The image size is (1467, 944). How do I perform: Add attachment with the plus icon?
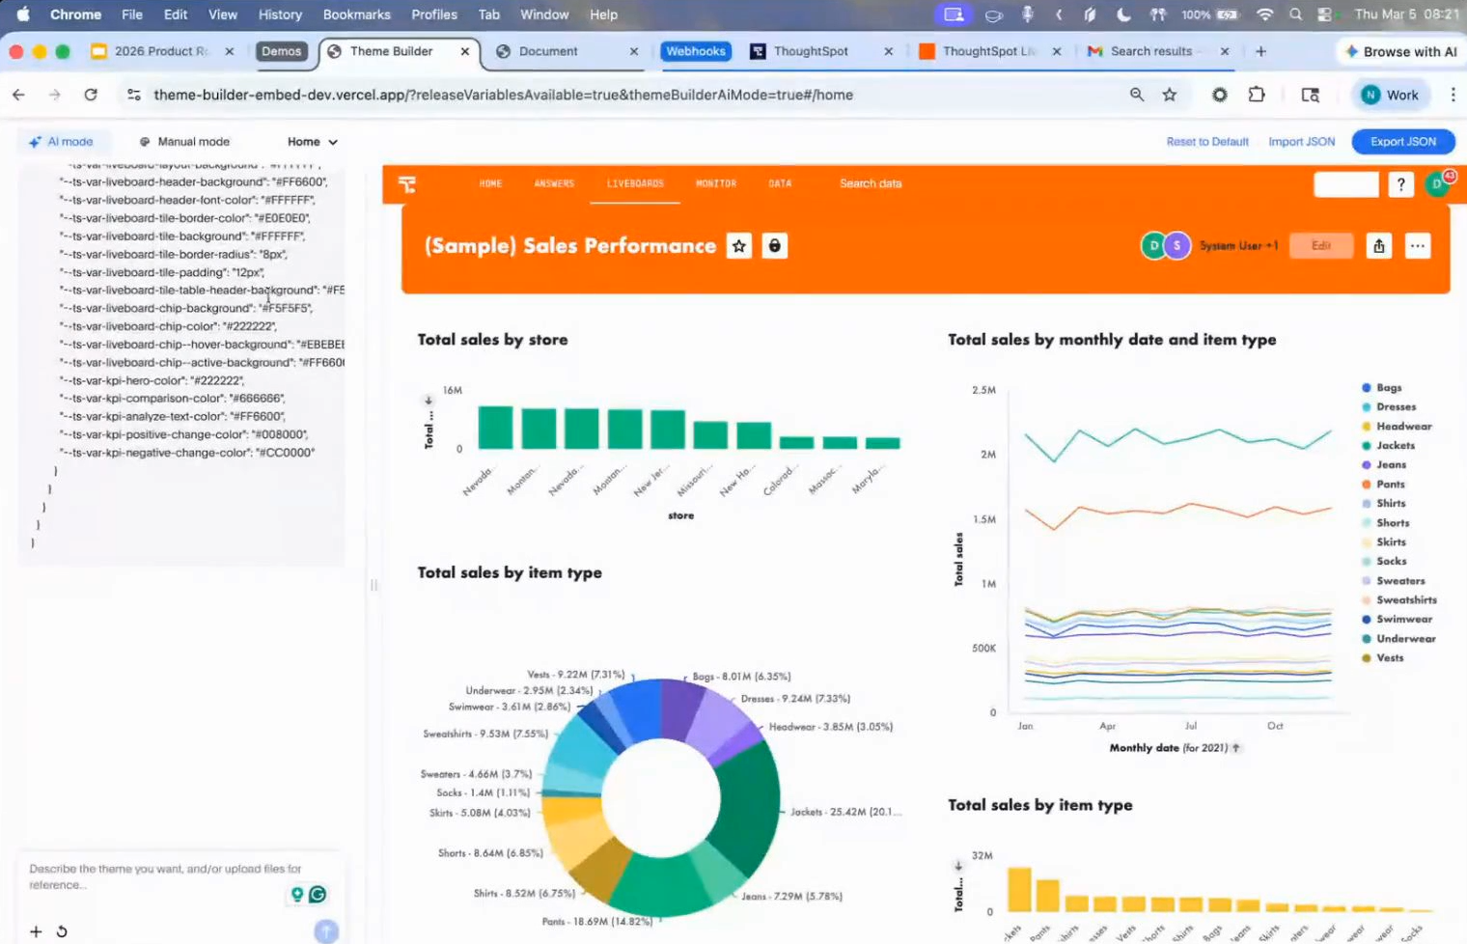[x=36, y=931]
